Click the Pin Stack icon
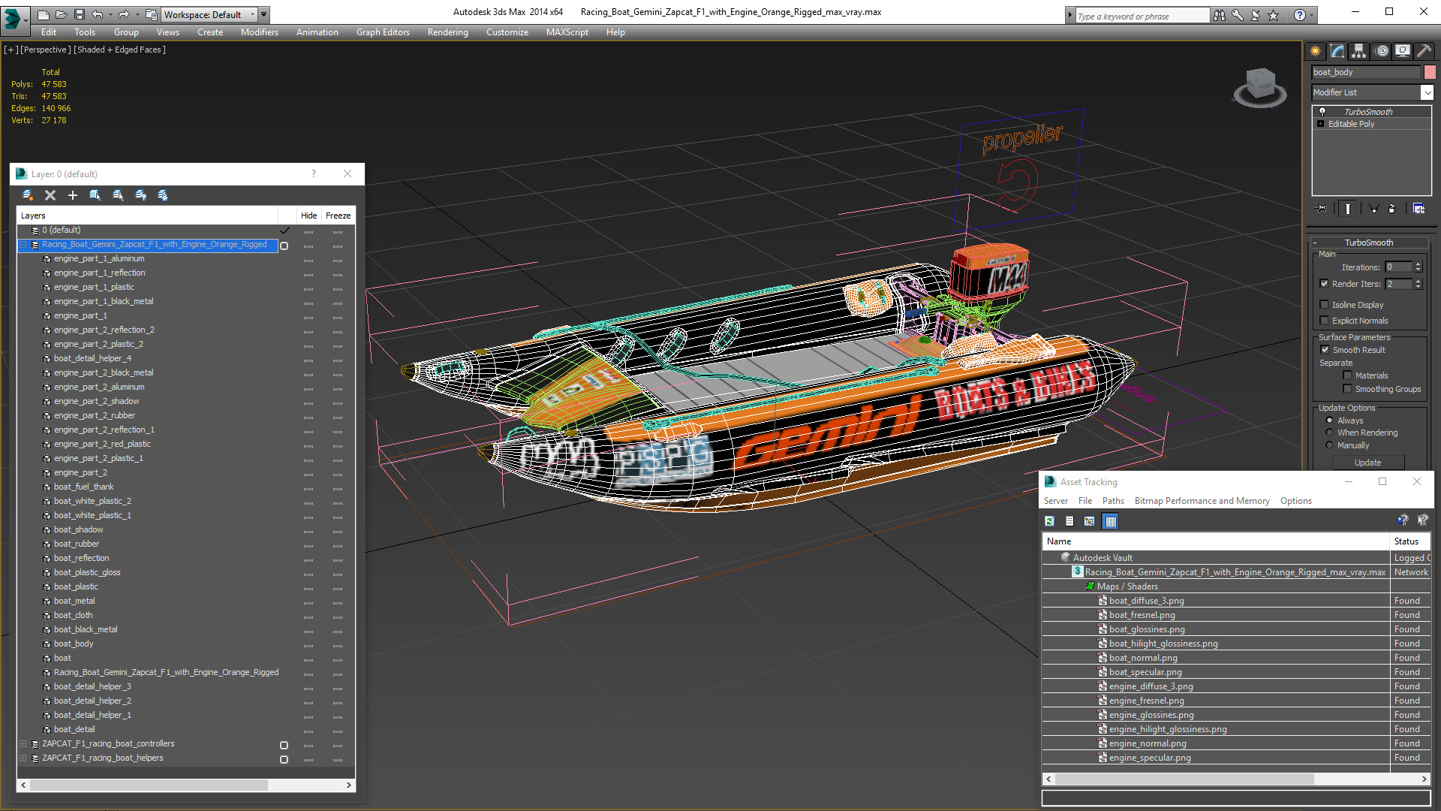 1322,209
